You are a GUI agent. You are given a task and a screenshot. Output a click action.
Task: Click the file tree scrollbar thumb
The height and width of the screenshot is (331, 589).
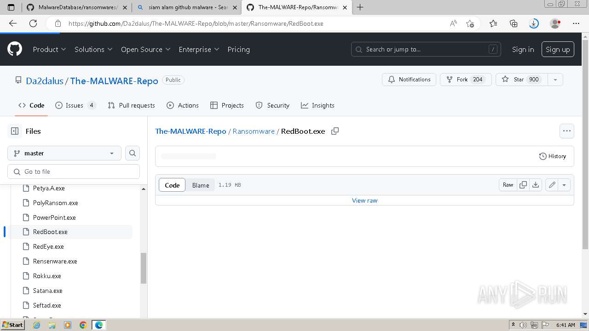(143, 268)
